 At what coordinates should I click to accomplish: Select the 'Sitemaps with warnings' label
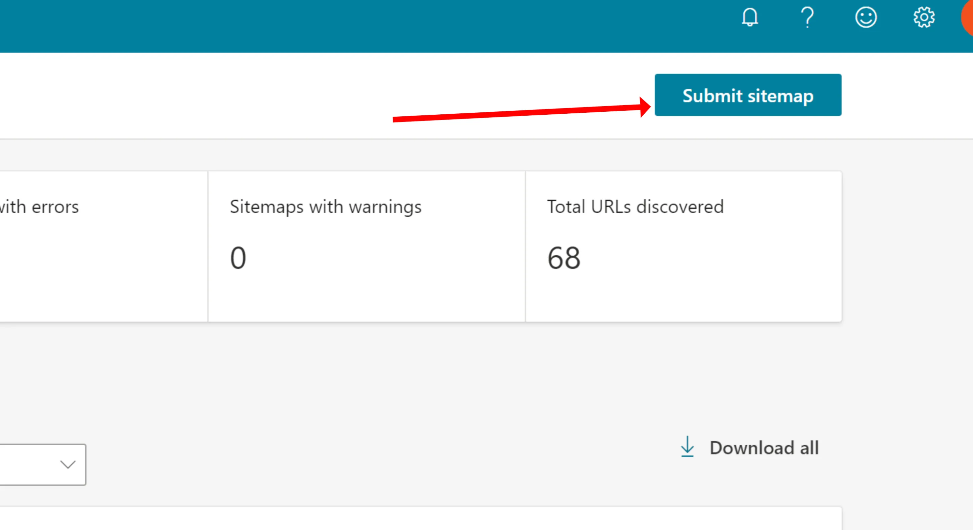click(x=326, y=207)
